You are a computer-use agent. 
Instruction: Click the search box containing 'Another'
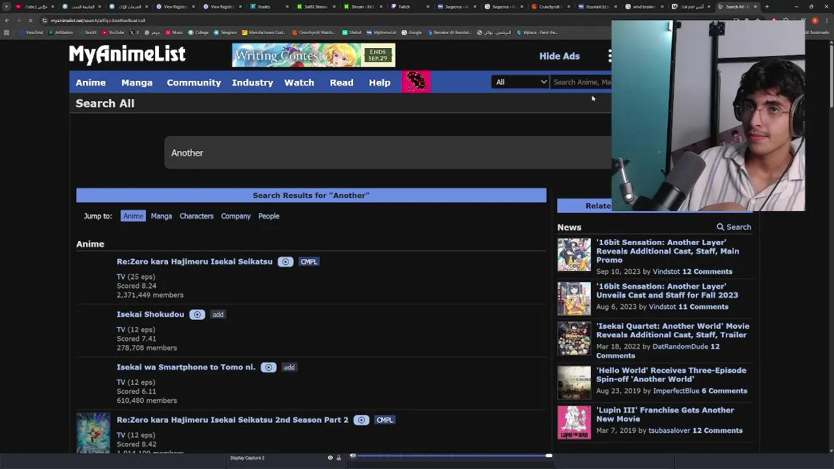(x=388, y=152)
